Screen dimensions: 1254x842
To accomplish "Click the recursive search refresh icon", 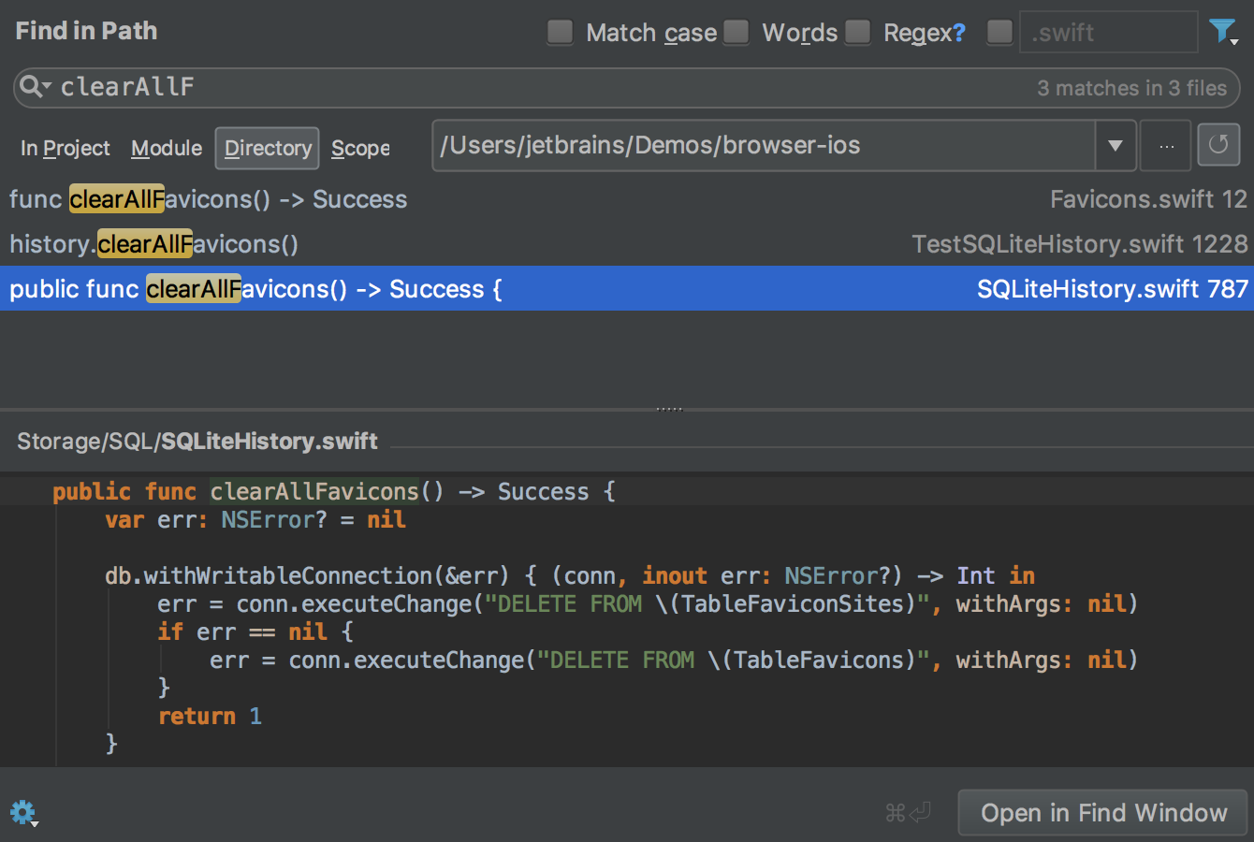I will pyautogui.click(x=1218, y=145).
